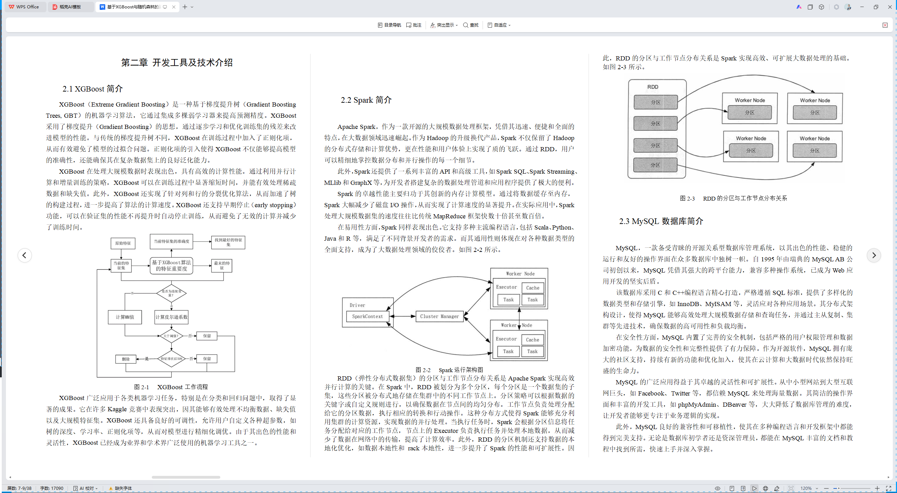This screenshot has height=493, width=897.
Task: Go to previous screen with left arrow
Action: click(x=24, y=255)
